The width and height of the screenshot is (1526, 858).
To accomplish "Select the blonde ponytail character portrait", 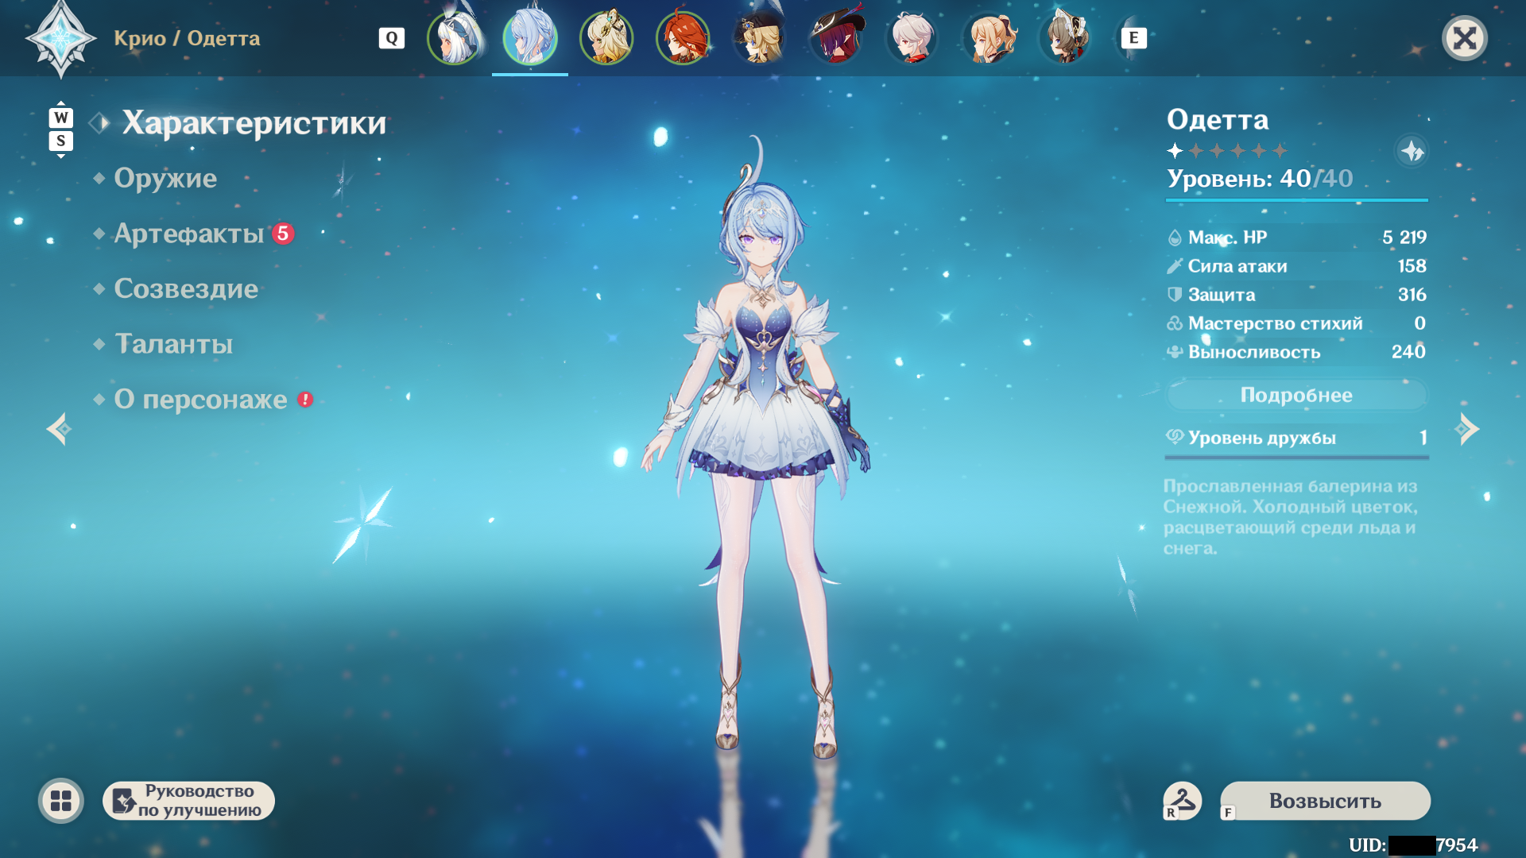I will coord(988,38).
